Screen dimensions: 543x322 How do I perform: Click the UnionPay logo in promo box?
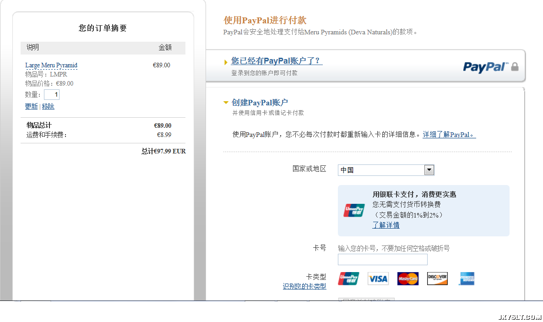coord(354,210)
